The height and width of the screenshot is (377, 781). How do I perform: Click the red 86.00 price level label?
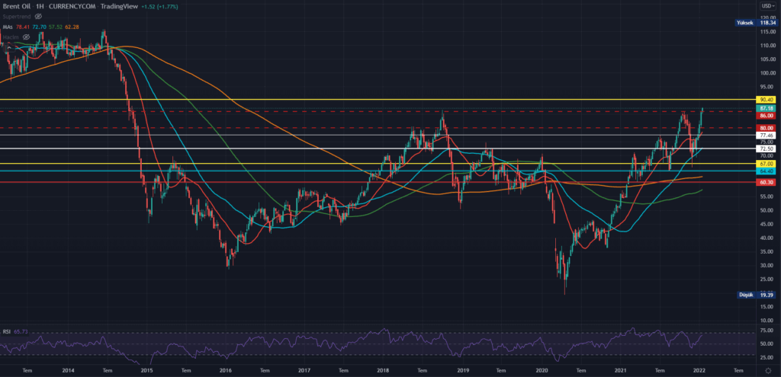point(767,115)
